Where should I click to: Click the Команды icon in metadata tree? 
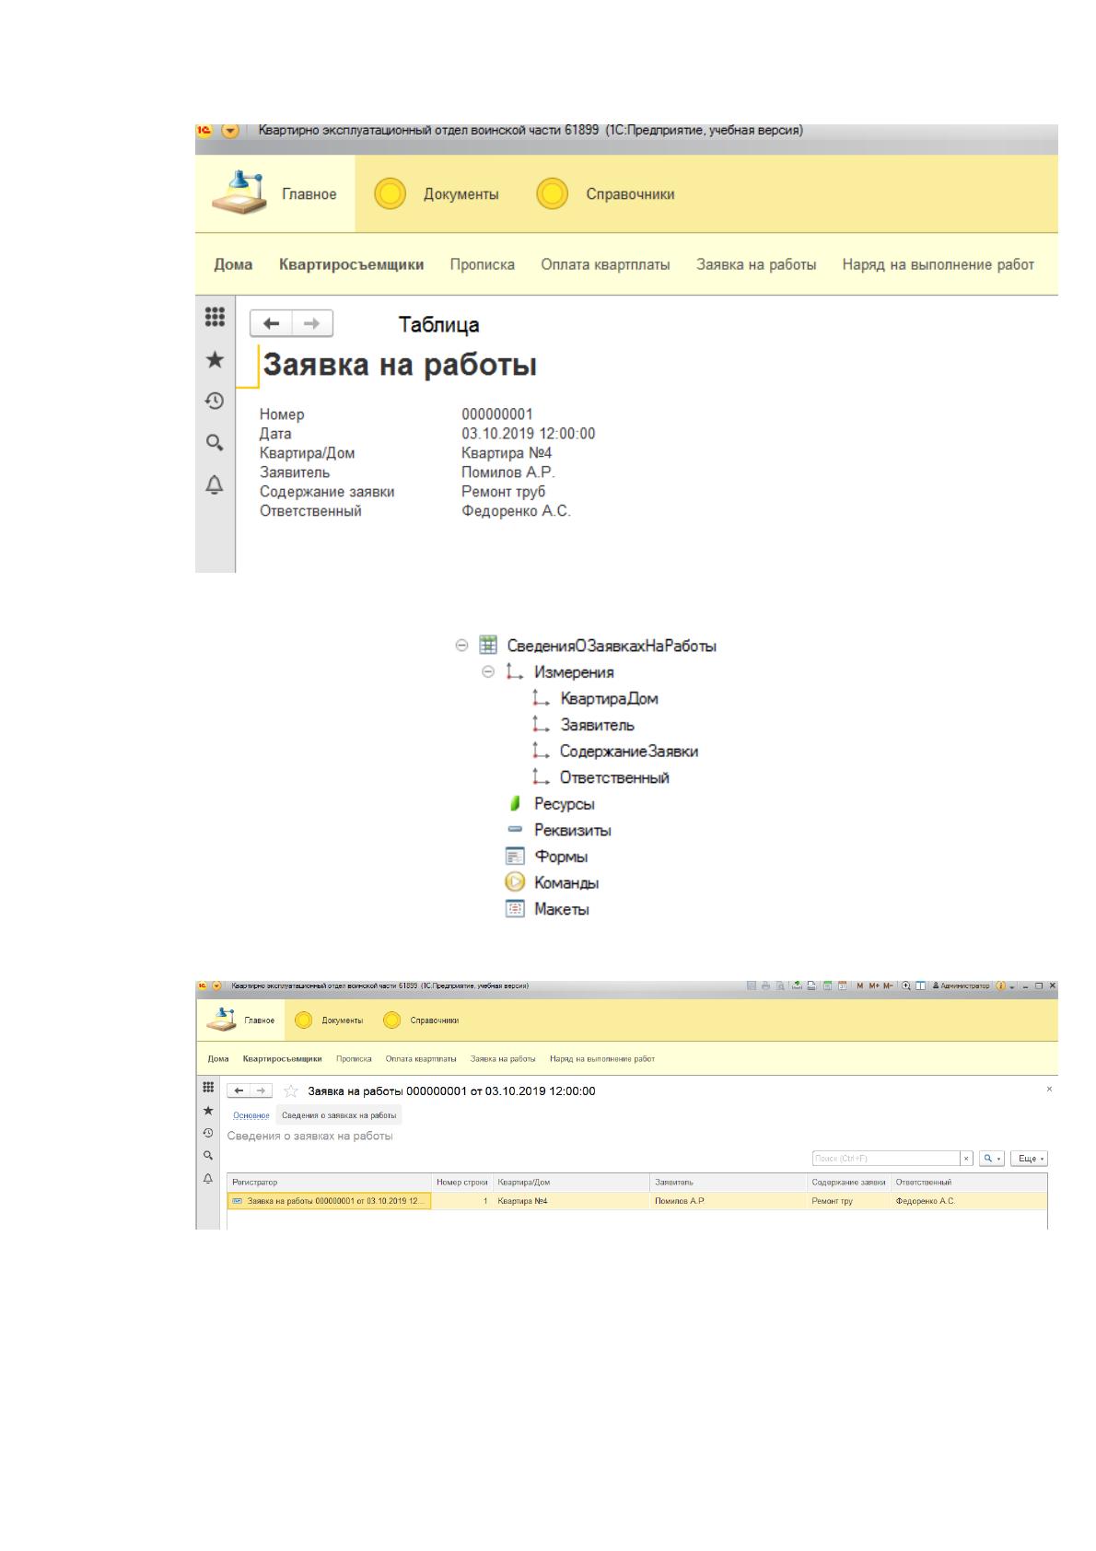point(515,882)
